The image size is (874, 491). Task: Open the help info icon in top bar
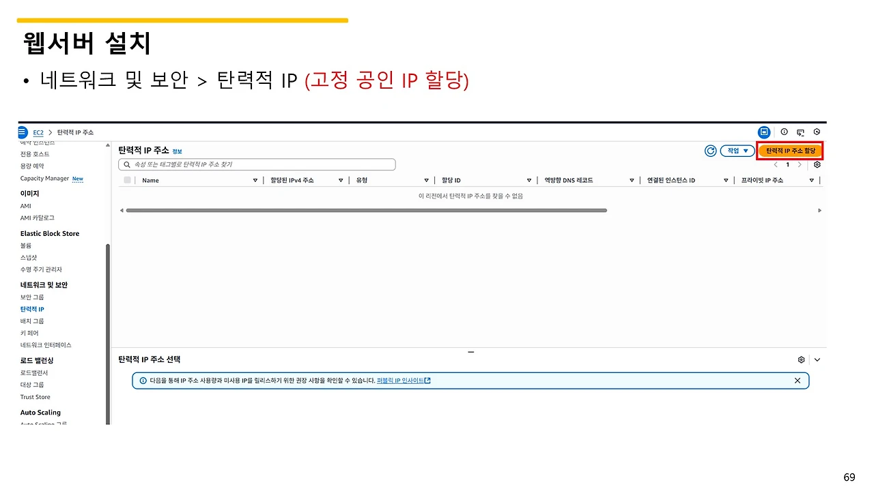[784, 132]
